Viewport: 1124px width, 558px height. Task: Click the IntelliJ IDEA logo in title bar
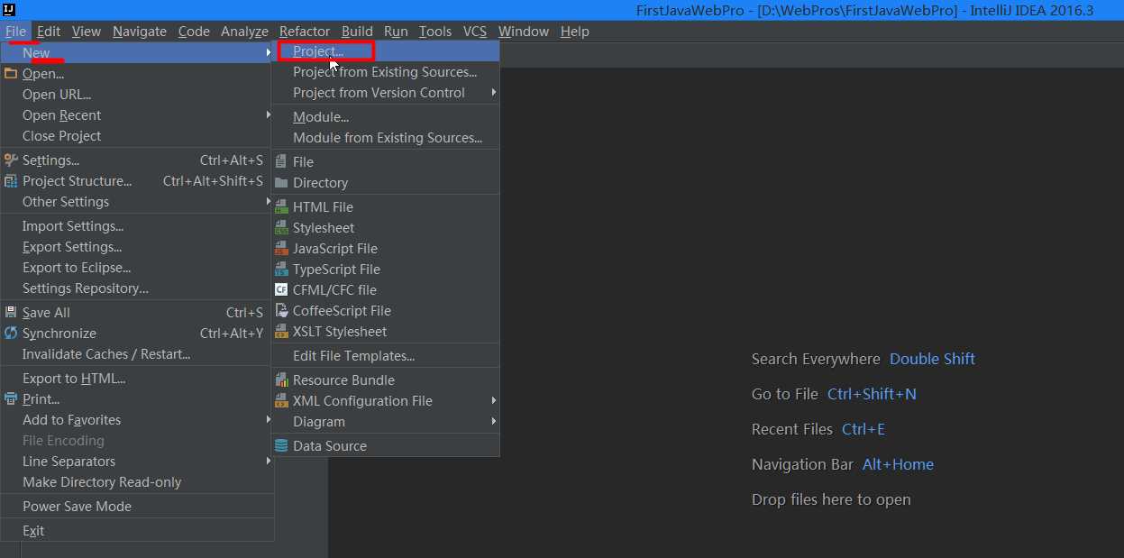[x=9, y=10]
